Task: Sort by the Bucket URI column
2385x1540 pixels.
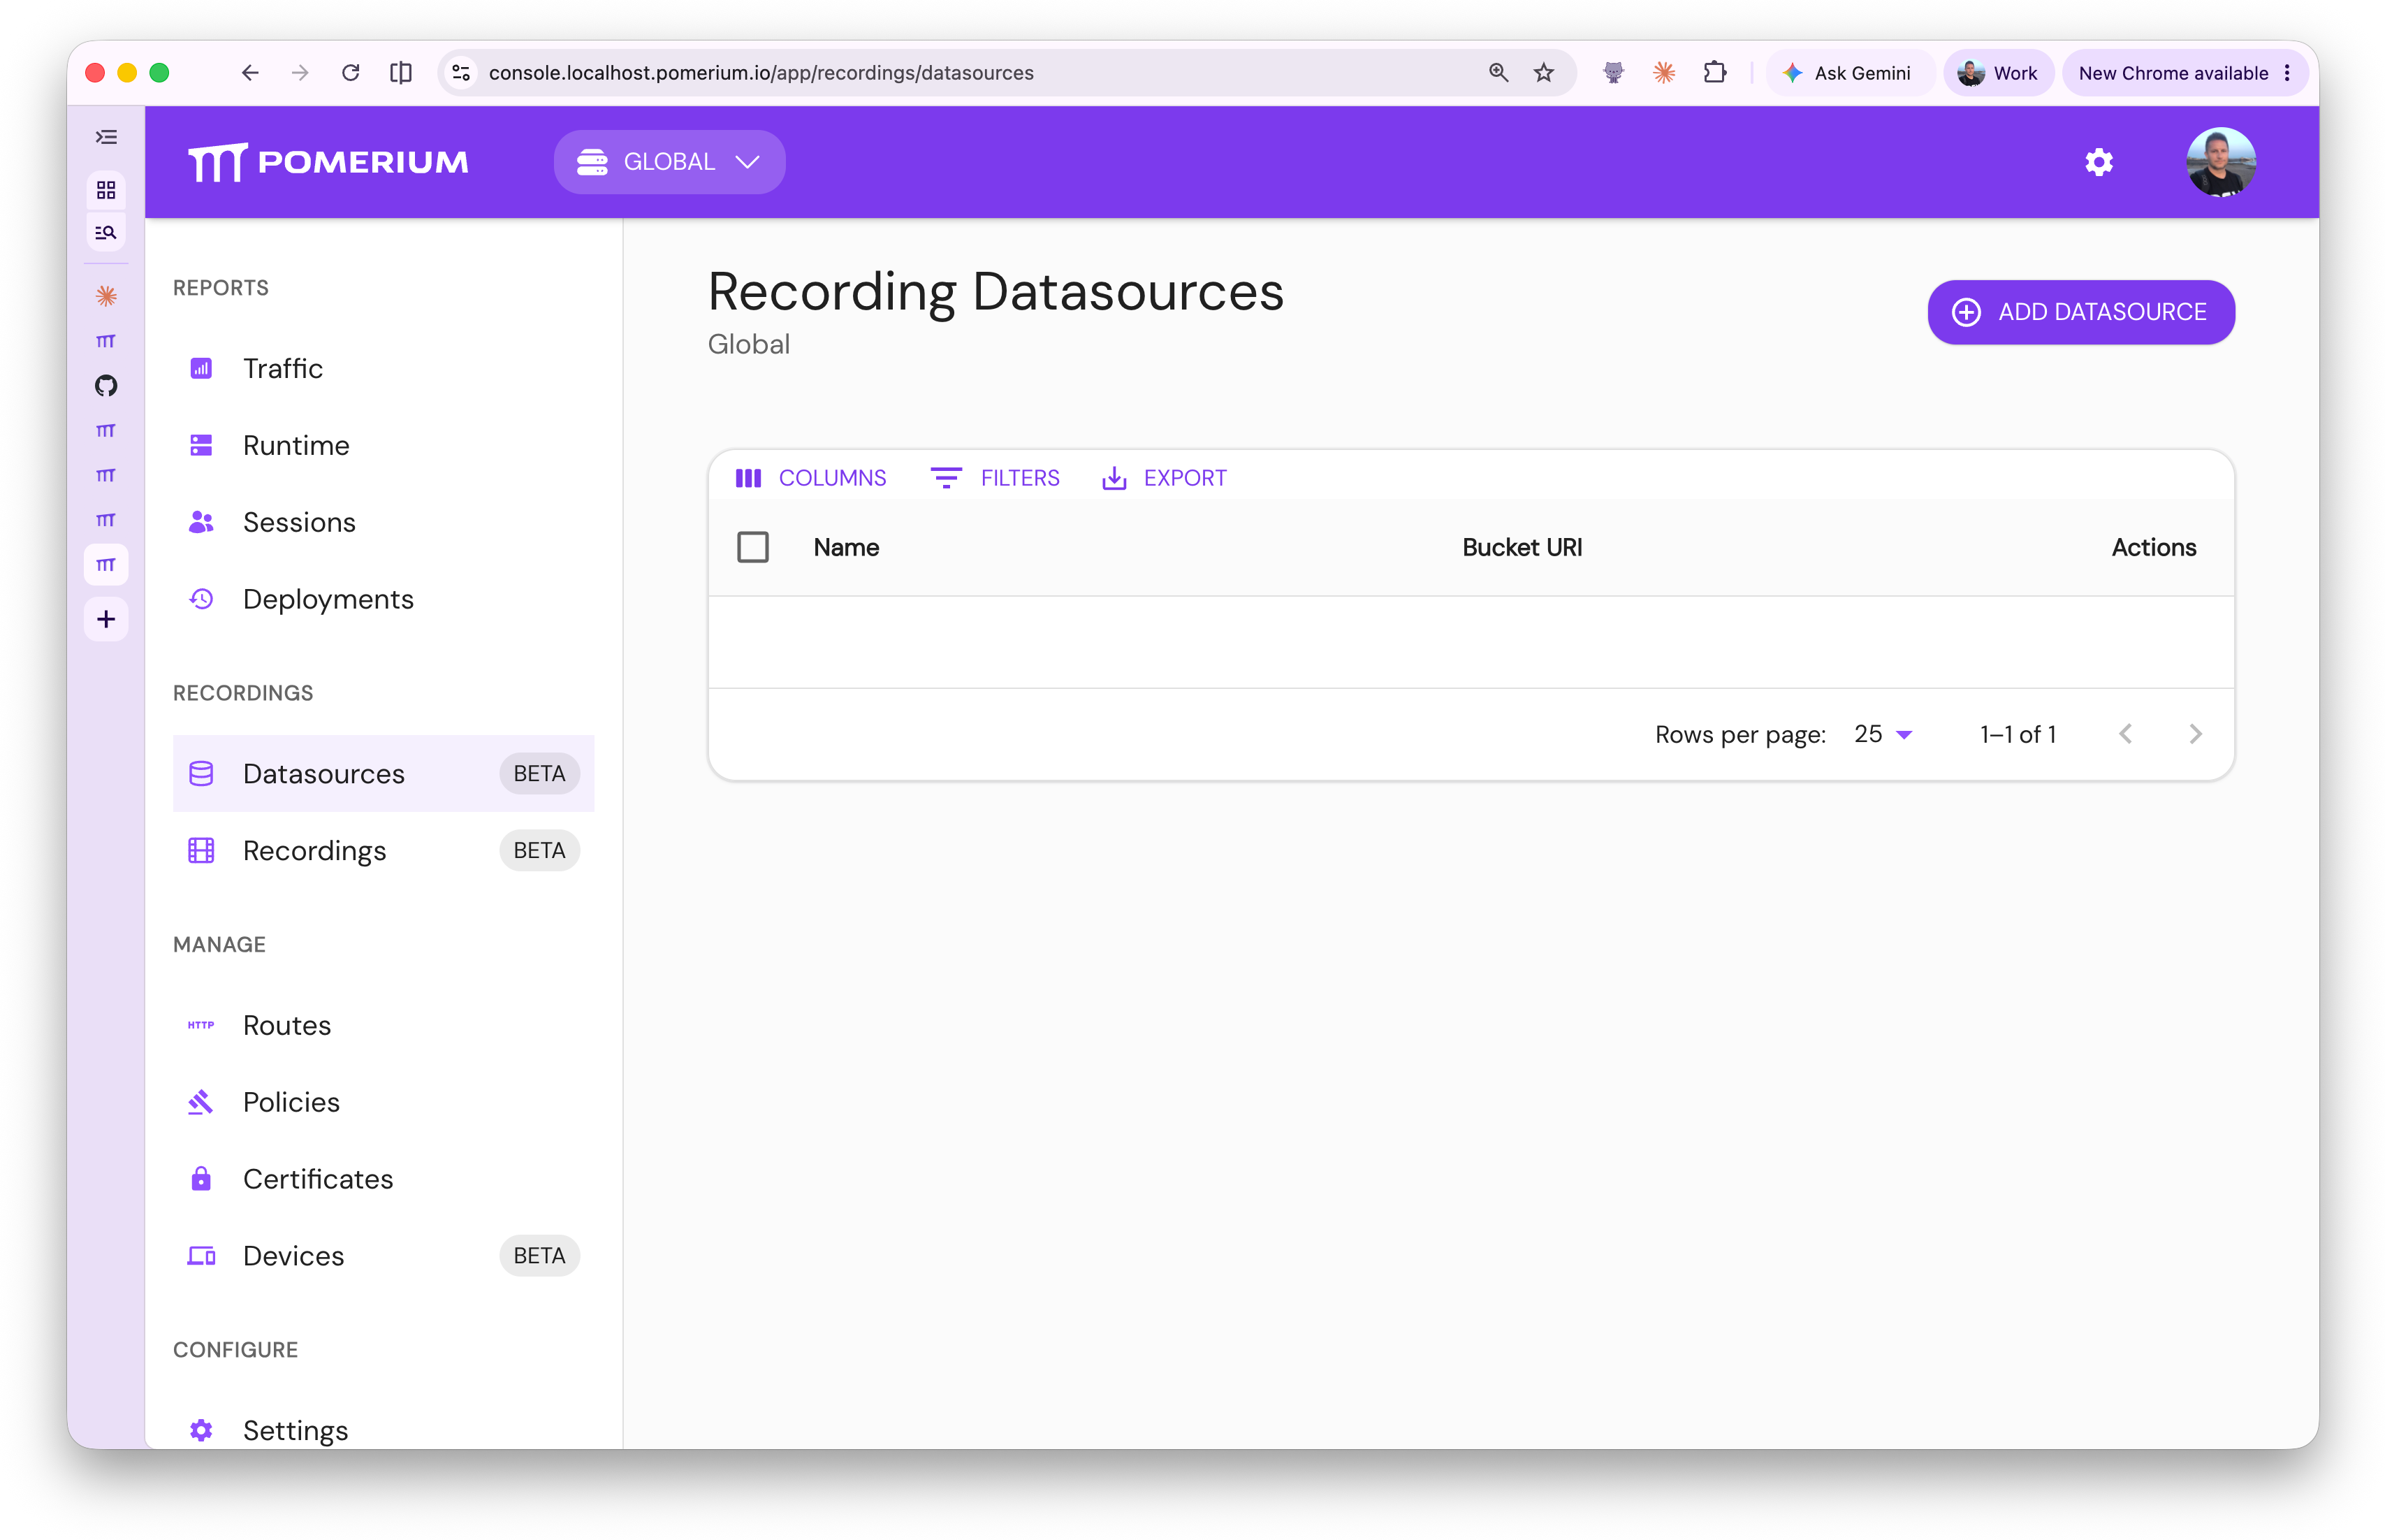Action: tap(1522, 547)
